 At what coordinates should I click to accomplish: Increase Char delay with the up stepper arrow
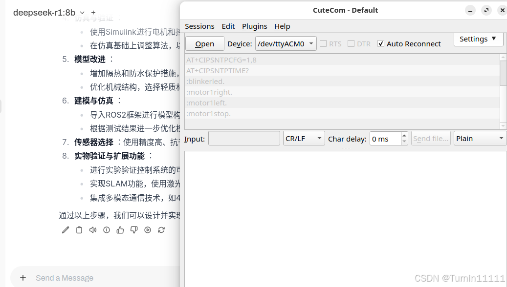coord(404,135)
